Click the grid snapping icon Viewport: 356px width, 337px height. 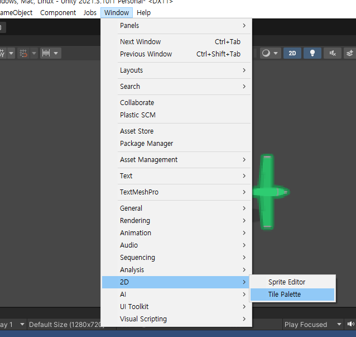click(x=23, y=53)
